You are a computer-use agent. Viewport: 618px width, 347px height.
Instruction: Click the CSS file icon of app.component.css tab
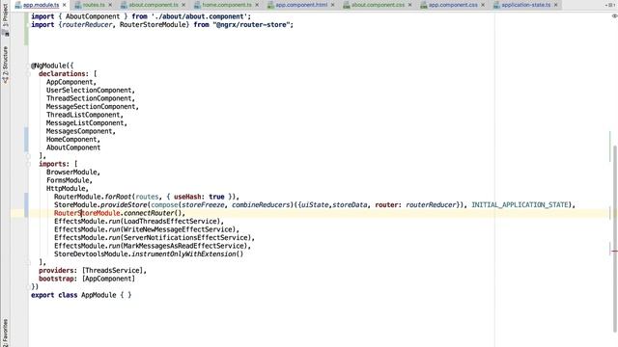coord(424,5)
